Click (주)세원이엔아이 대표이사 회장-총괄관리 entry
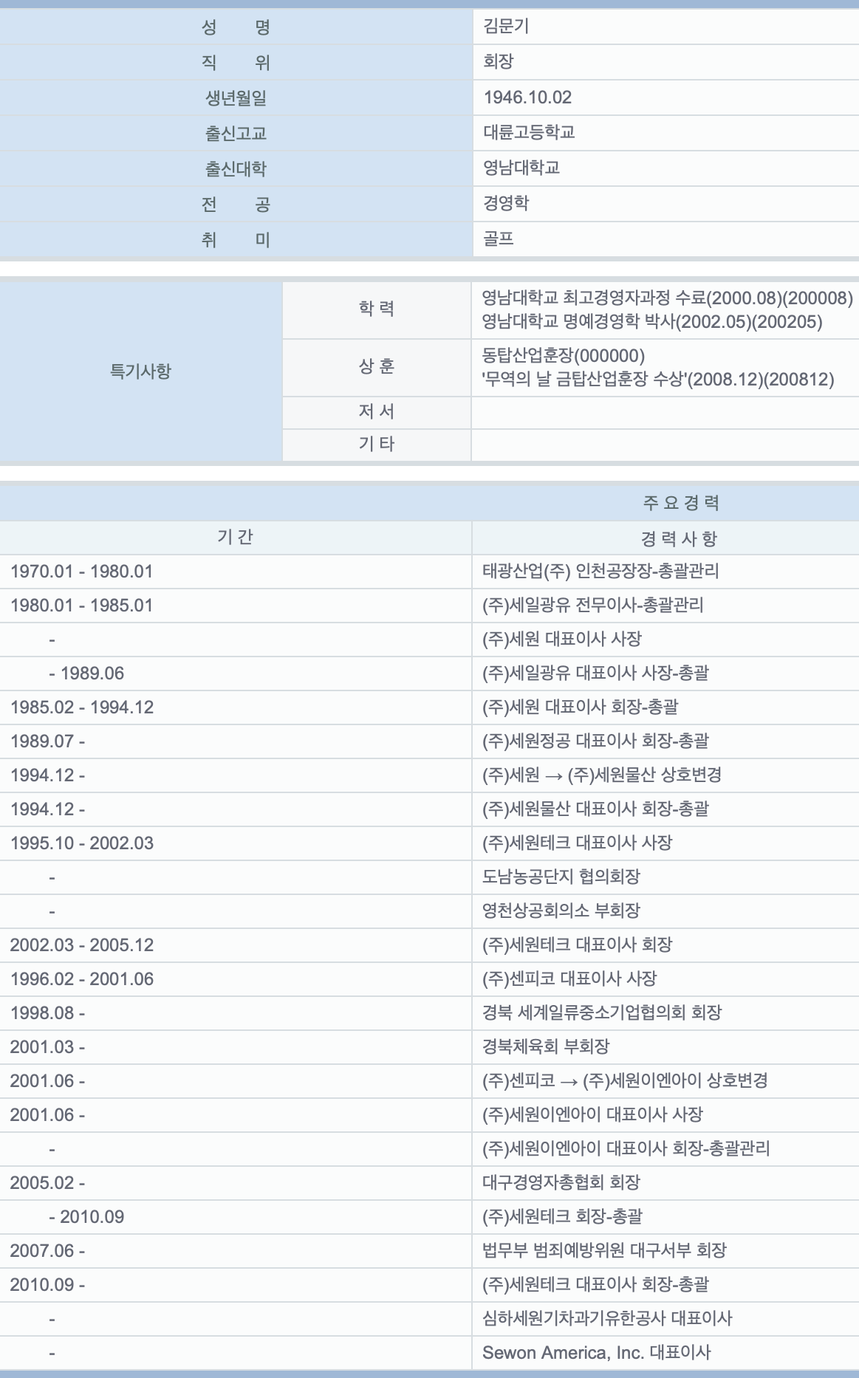This screenshot has width=859, height=1378. click(x=626, y=1148)
